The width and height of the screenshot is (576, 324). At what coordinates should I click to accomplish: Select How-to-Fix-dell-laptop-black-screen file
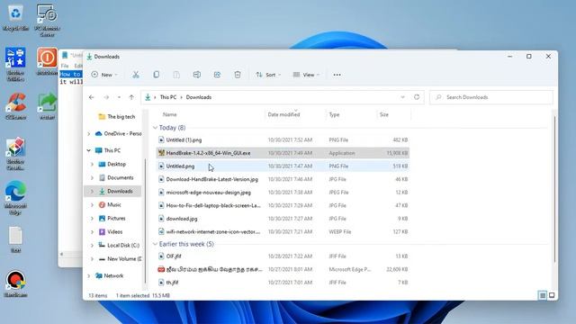[283, 206]
